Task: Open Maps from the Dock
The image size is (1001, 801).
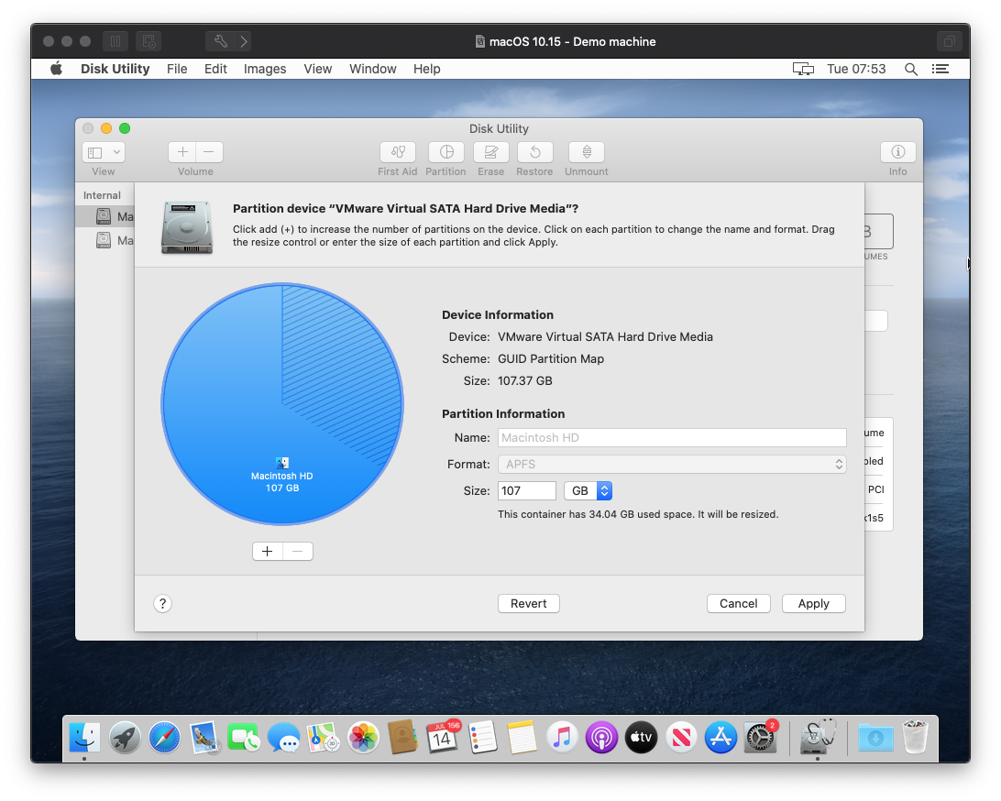Action: (x=323, y=738)
